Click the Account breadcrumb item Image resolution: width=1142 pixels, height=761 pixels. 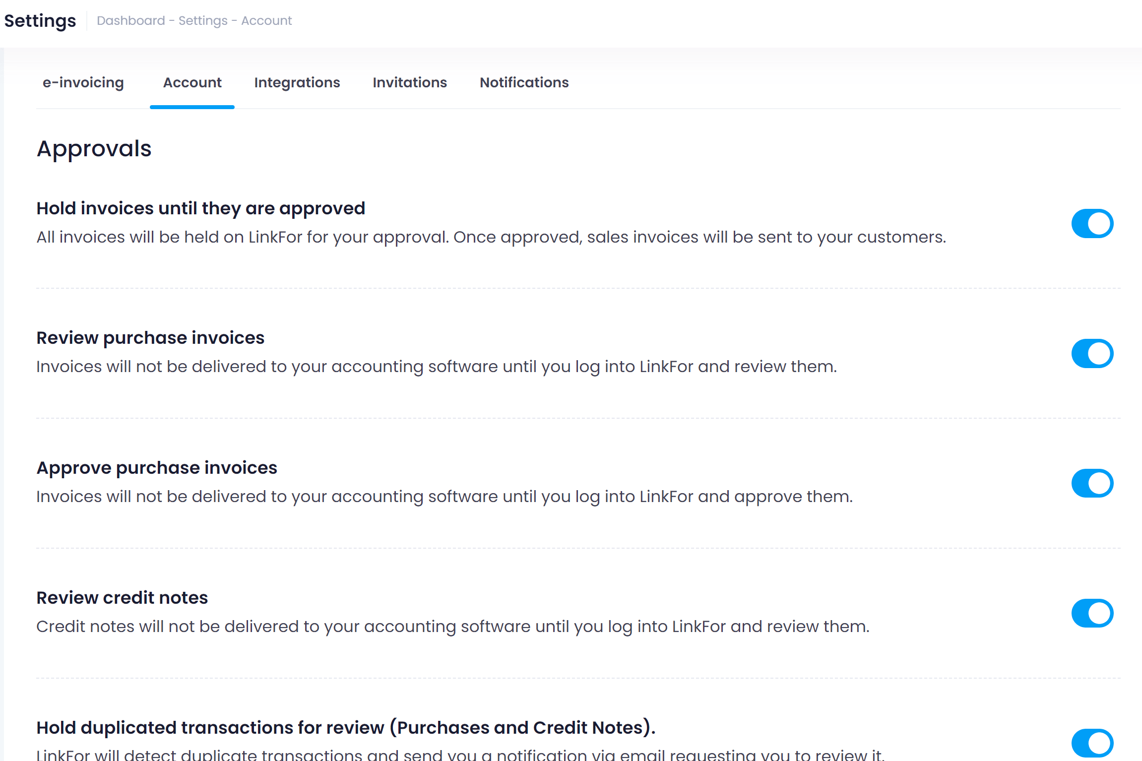(266, 21)
